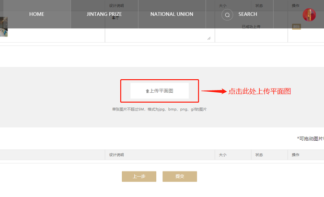Screen dimensions: 324x197
Task: Go to NATIONAL UNION page
Action: coord(172,14)
